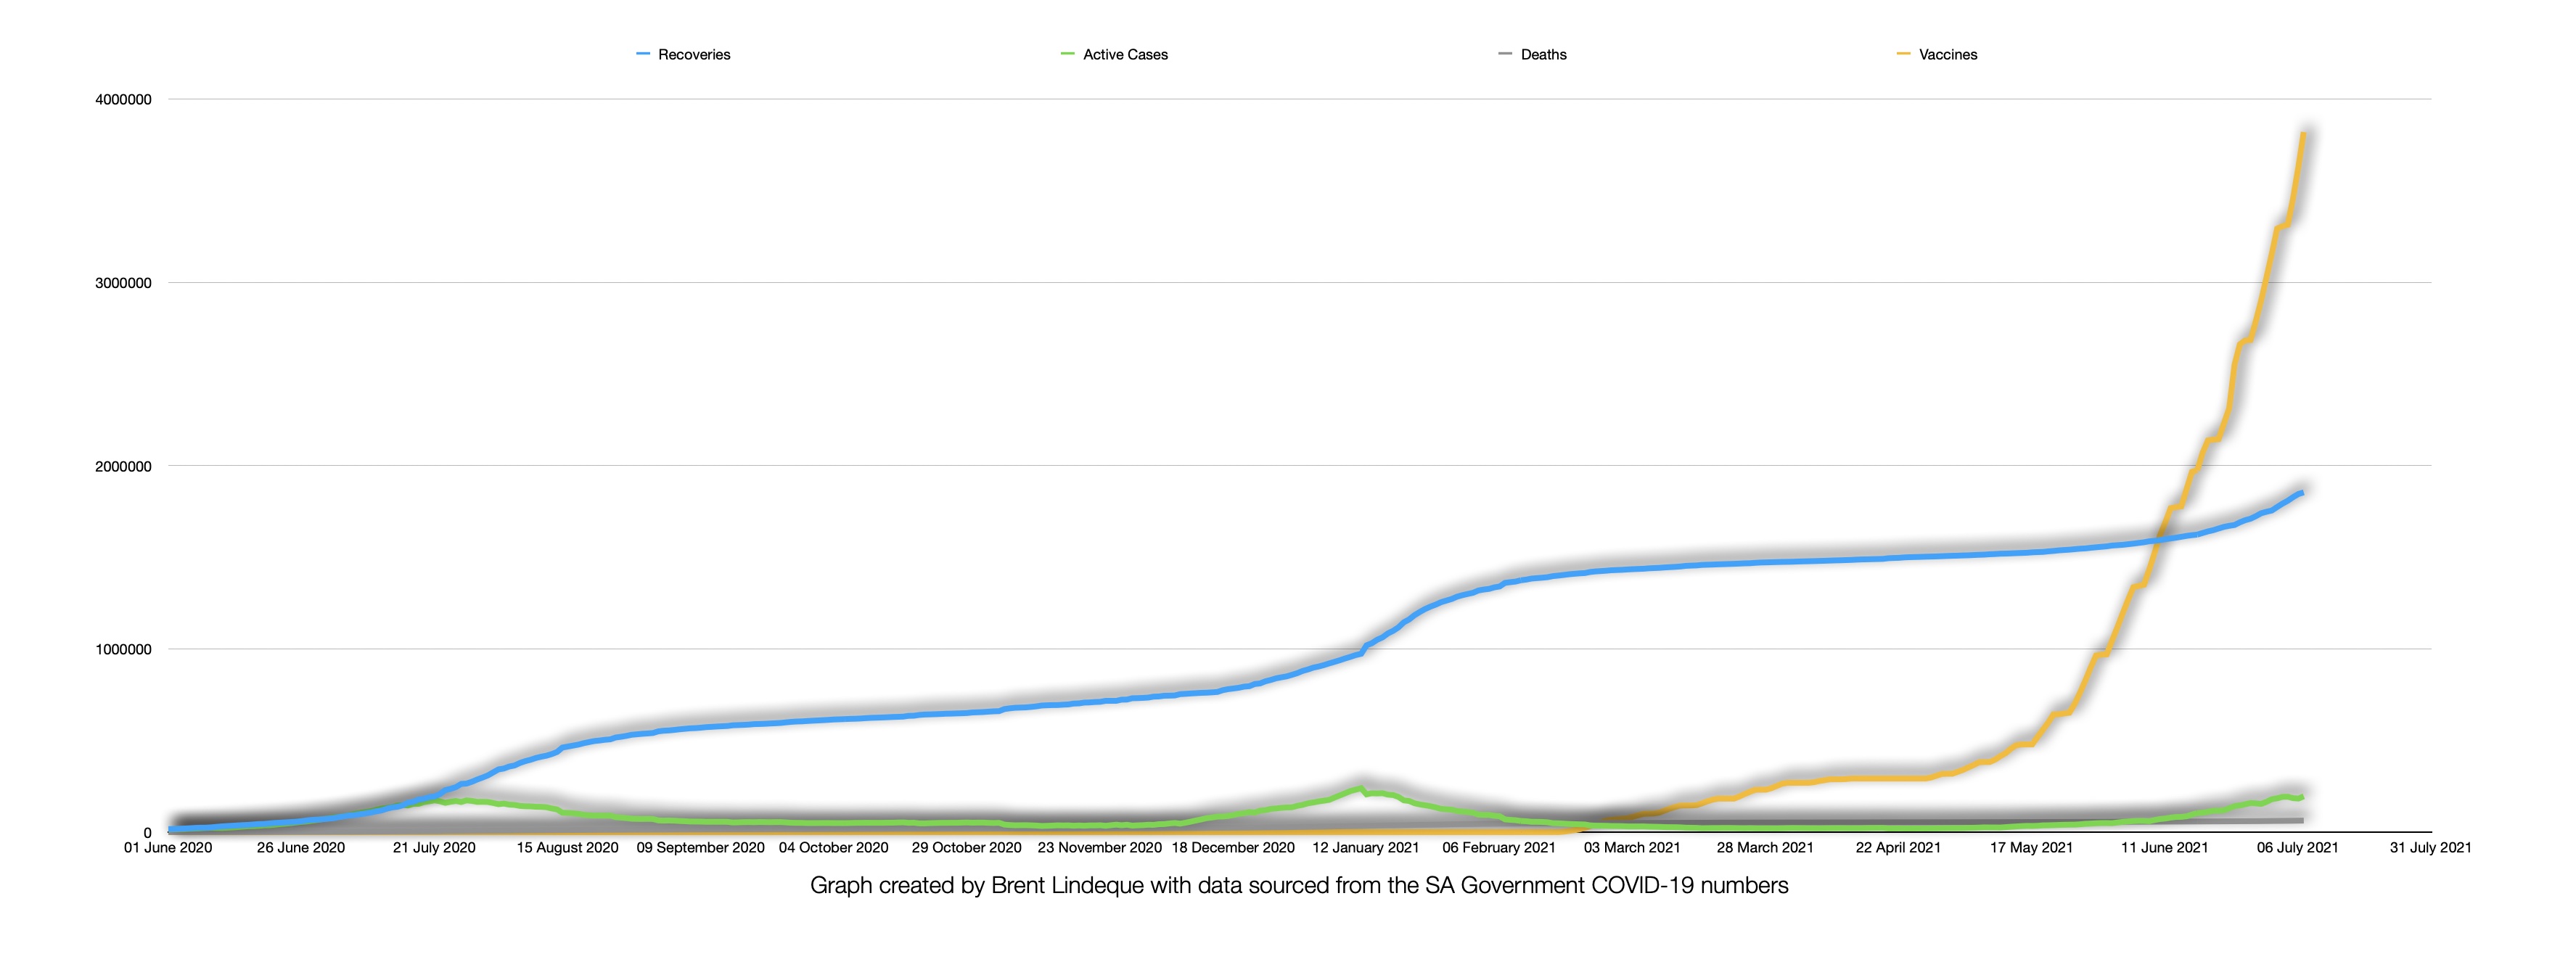This screenshot has width=2576, height=962.
Task: Click the Vaccines legend label
Action: click(x=1947, y=55)
